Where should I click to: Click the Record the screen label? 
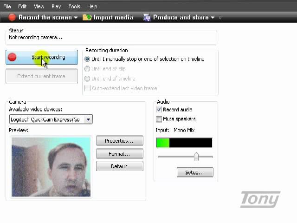tap(45, 18)
